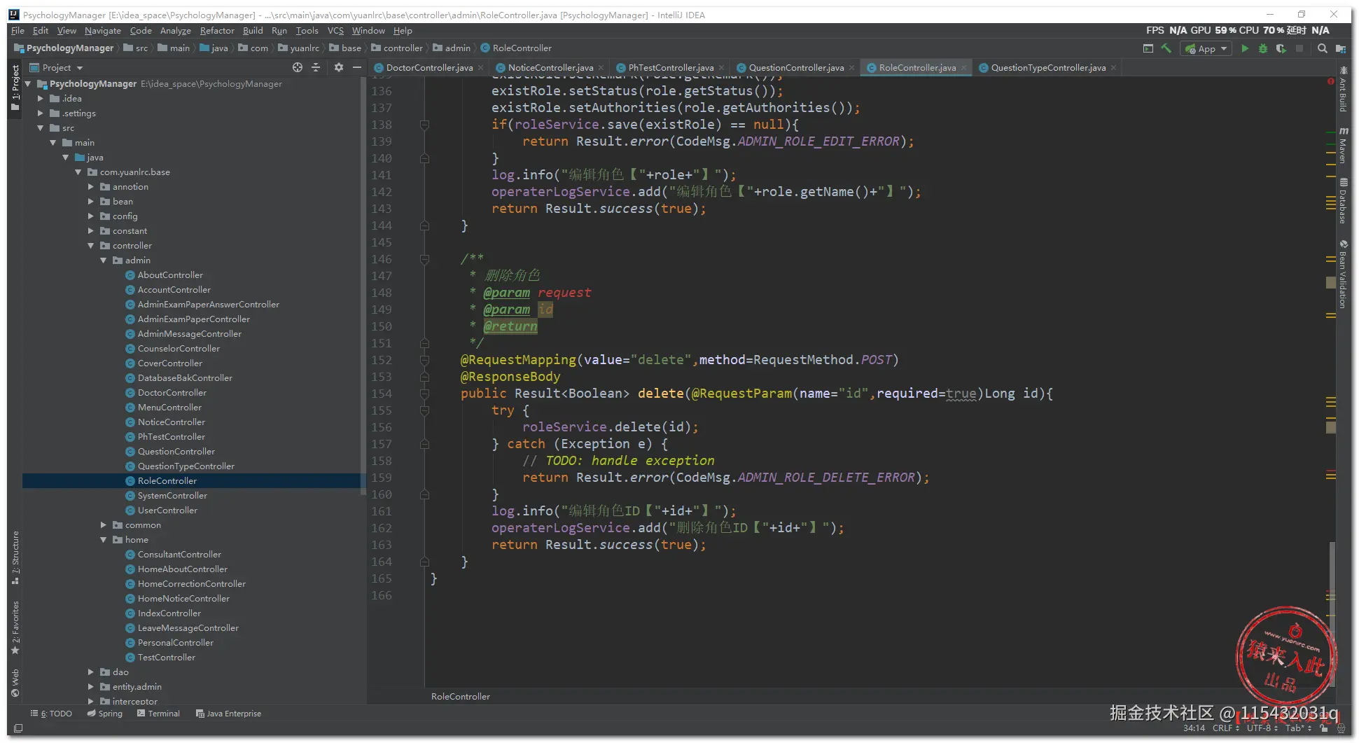Toggle the 2: Favorites tool window

[x=15, y=627]
